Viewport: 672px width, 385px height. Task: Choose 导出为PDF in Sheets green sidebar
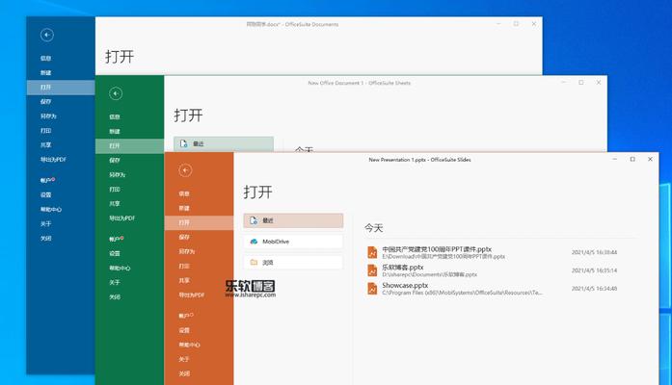pos(122,218)
